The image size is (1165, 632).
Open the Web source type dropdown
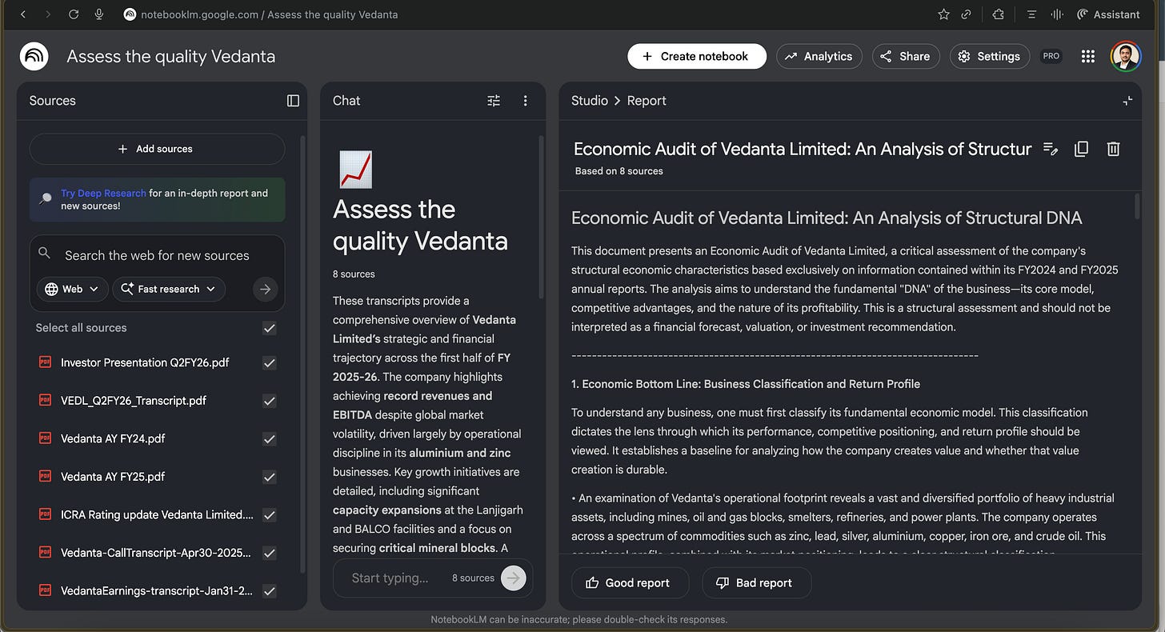(72, 289)
